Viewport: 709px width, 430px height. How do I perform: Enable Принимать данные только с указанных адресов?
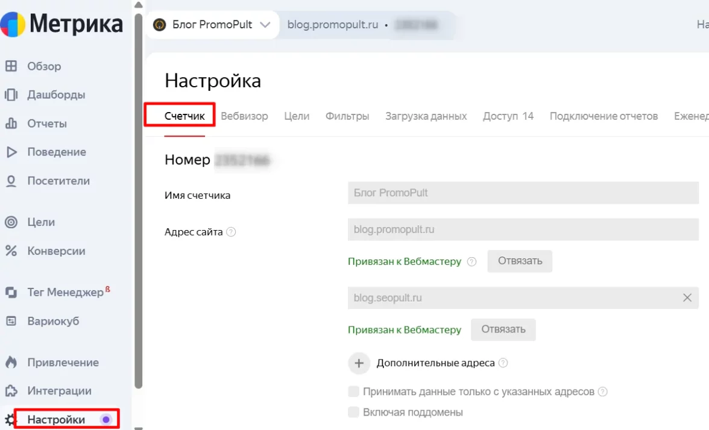point(354,391)
